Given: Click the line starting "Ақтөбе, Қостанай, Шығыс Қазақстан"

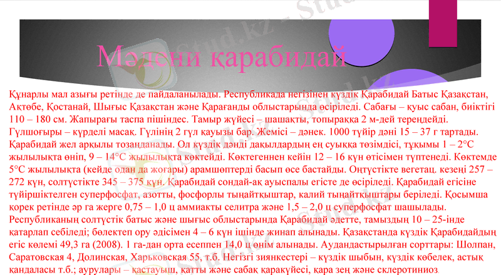Looking at the screenshot, I should [252, 106].
